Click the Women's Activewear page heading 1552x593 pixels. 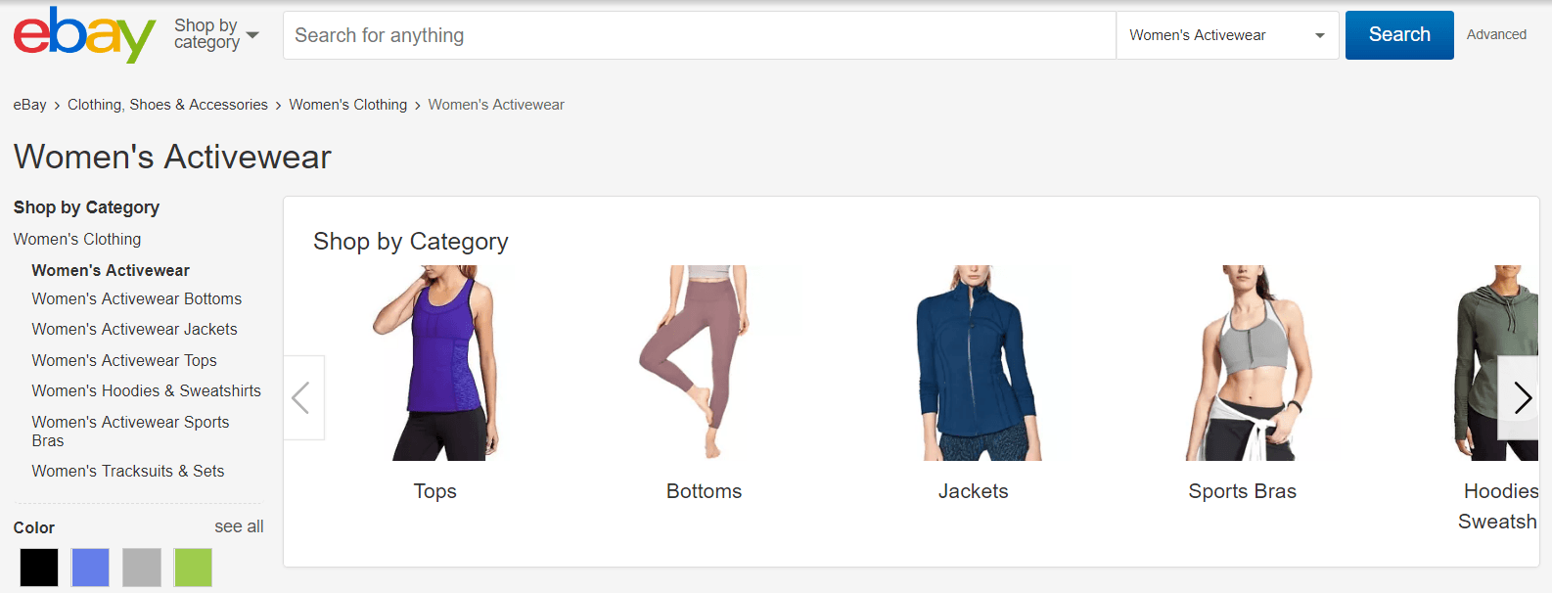172,157
